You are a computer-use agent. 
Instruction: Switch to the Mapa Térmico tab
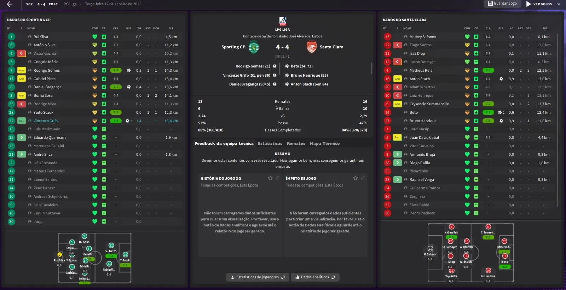(x=324, y=143)
